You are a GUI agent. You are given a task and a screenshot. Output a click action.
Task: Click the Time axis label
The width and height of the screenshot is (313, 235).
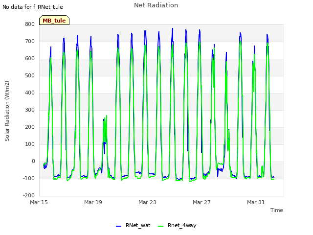(x=277, y=210)
